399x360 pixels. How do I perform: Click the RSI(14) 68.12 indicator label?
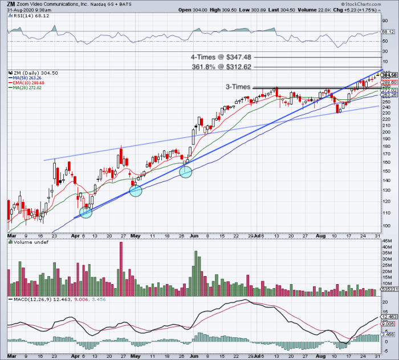(31, 16)
